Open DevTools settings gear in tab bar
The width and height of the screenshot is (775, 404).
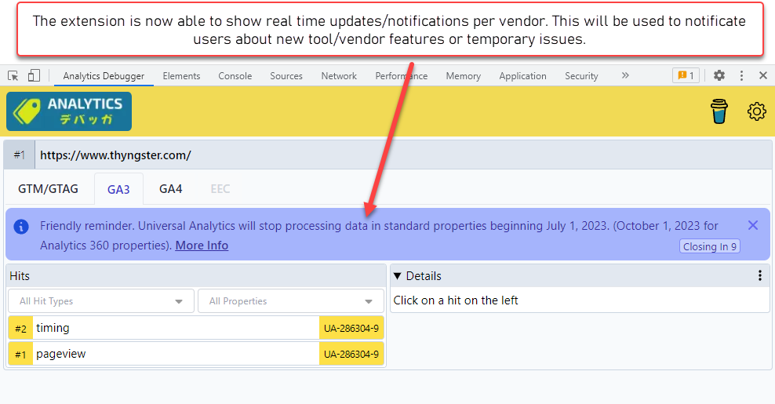click(x=719, y=76)
